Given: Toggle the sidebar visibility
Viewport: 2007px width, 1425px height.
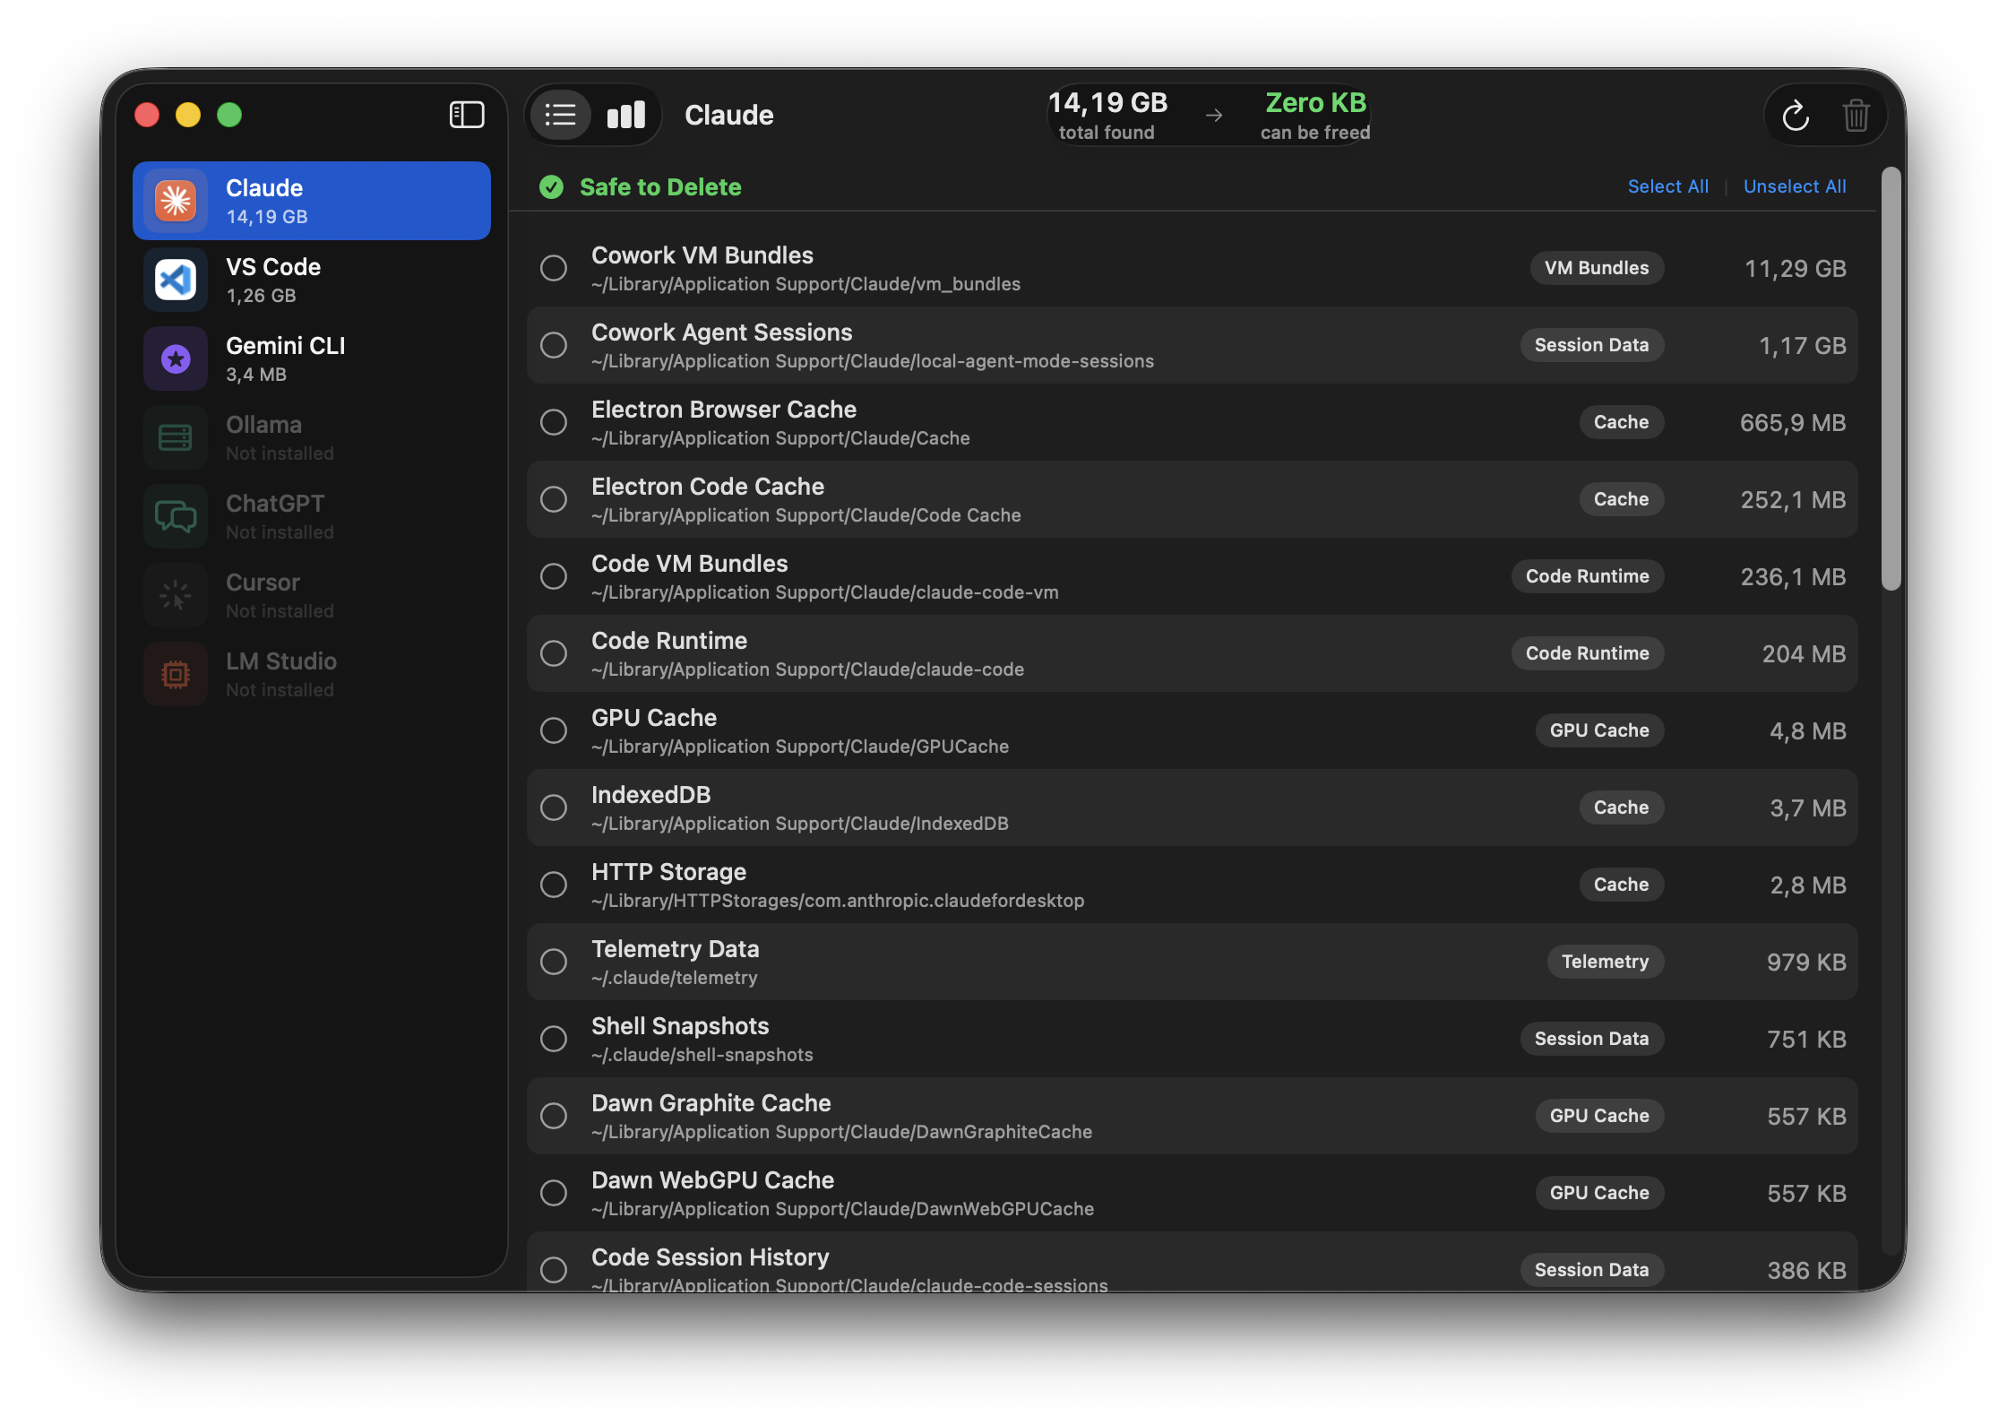Looking at the screenshot, I should [x=466, y=114].
